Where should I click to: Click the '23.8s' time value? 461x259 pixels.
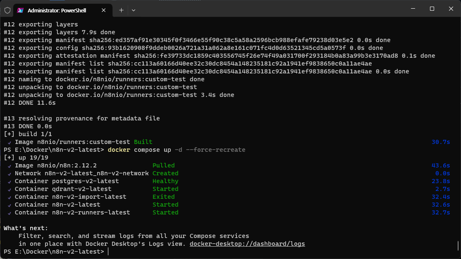(x=441, y=181)
